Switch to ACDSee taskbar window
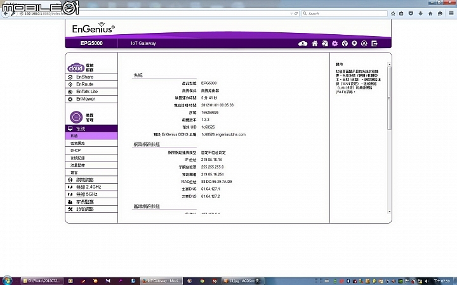Screen dimensions: 457x285 click(242, 281)
